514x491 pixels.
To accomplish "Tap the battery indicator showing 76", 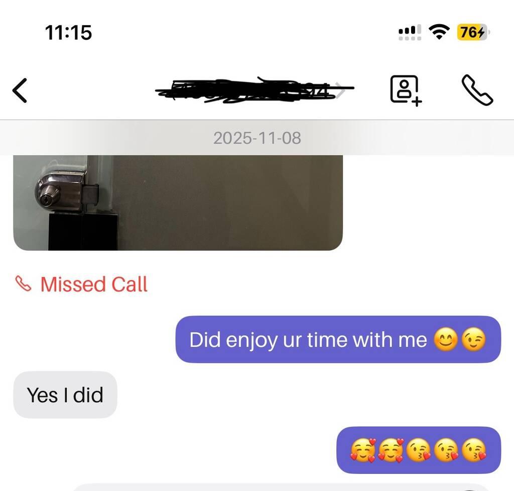I will click(x=473, y=33).
